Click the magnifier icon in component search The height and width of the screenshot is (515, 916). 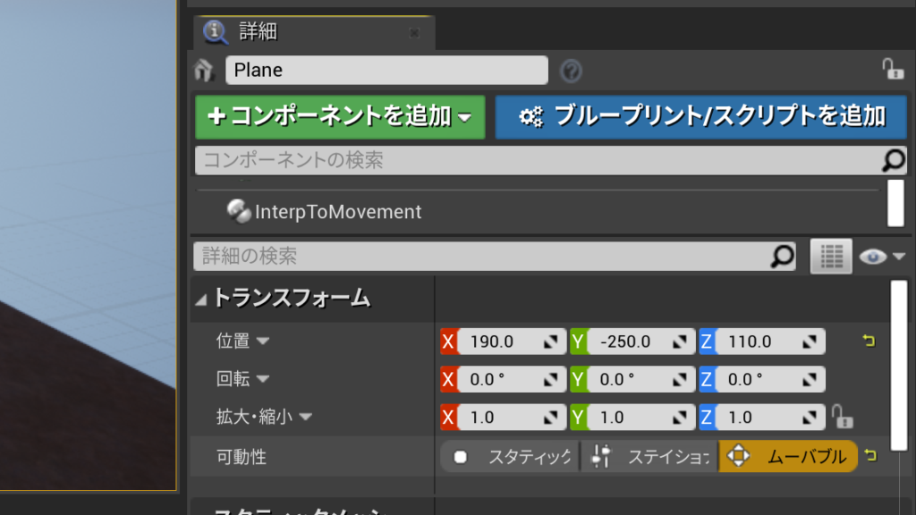pos(893,160)
